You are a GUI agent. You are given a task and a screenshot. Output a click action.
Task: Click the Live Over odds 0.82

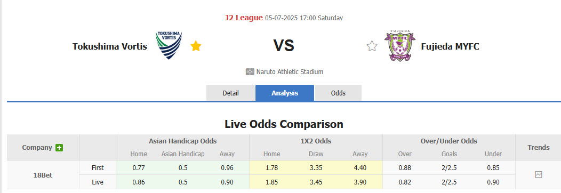[405, 182]
